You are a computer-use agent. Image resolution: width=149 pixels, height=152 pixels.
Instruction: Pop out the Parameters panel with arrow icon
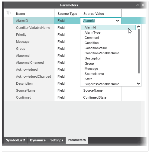coord(137,5)
